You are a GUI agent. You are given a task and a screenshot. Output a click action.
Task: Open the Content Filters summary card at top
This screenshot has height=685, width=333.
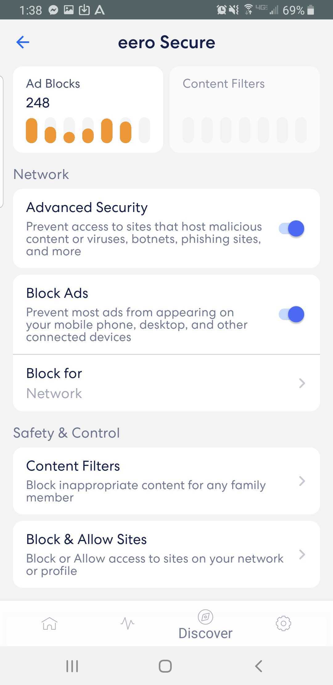coord(245,110)
